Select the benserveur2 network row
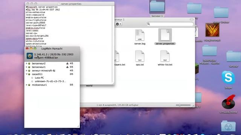 tap(52, 63)
